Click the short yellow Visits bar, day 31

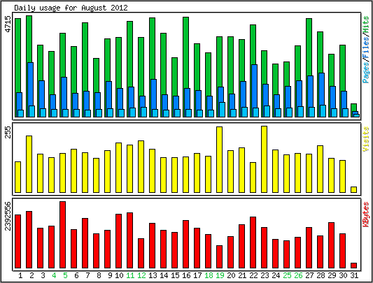(353, 189)
